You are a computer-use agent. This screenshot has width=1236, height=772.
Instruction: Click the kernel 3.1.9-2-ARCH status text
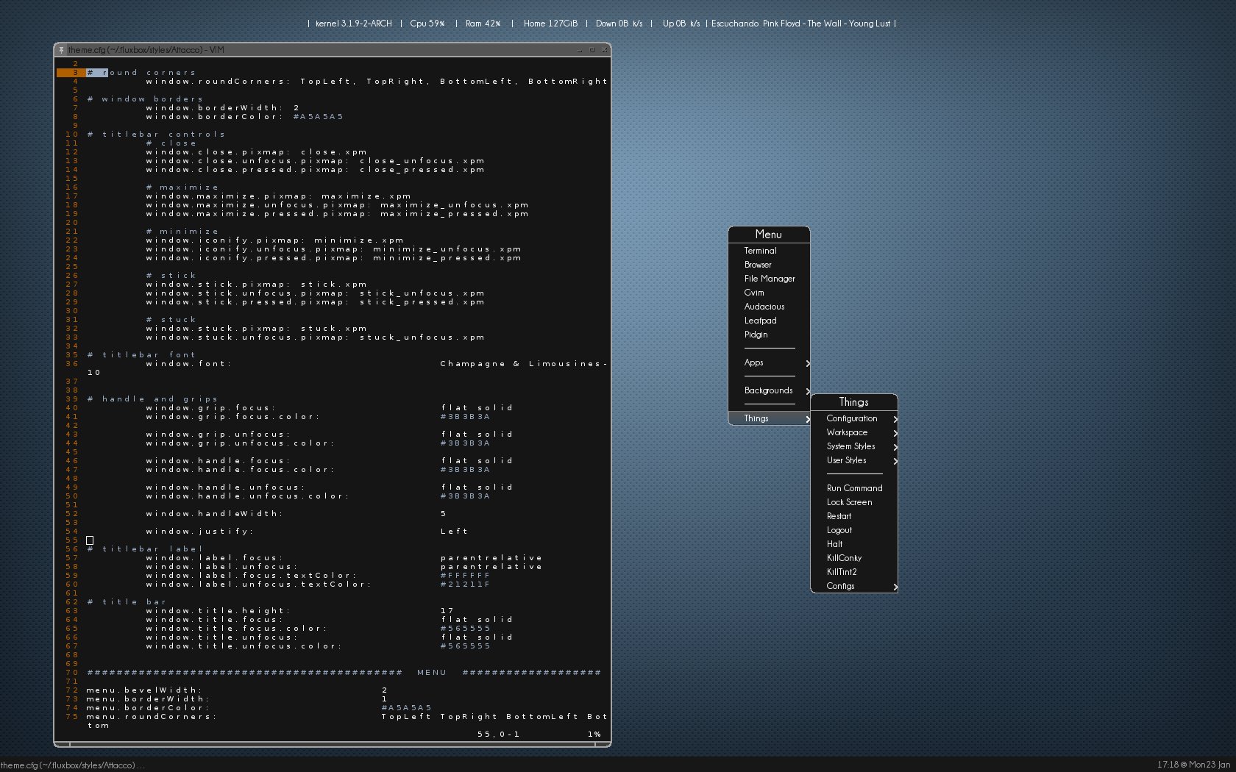tap(353, 24)
